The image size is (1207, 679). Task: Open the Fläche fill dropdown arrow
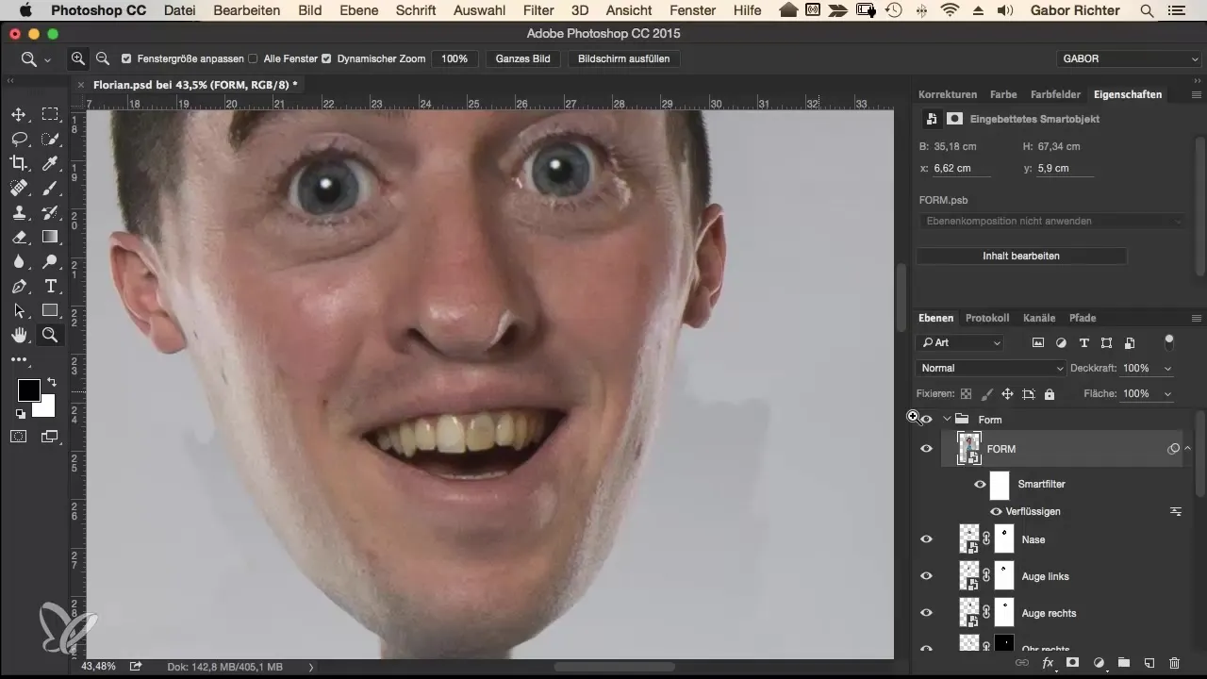click(x=1168, y=394)
